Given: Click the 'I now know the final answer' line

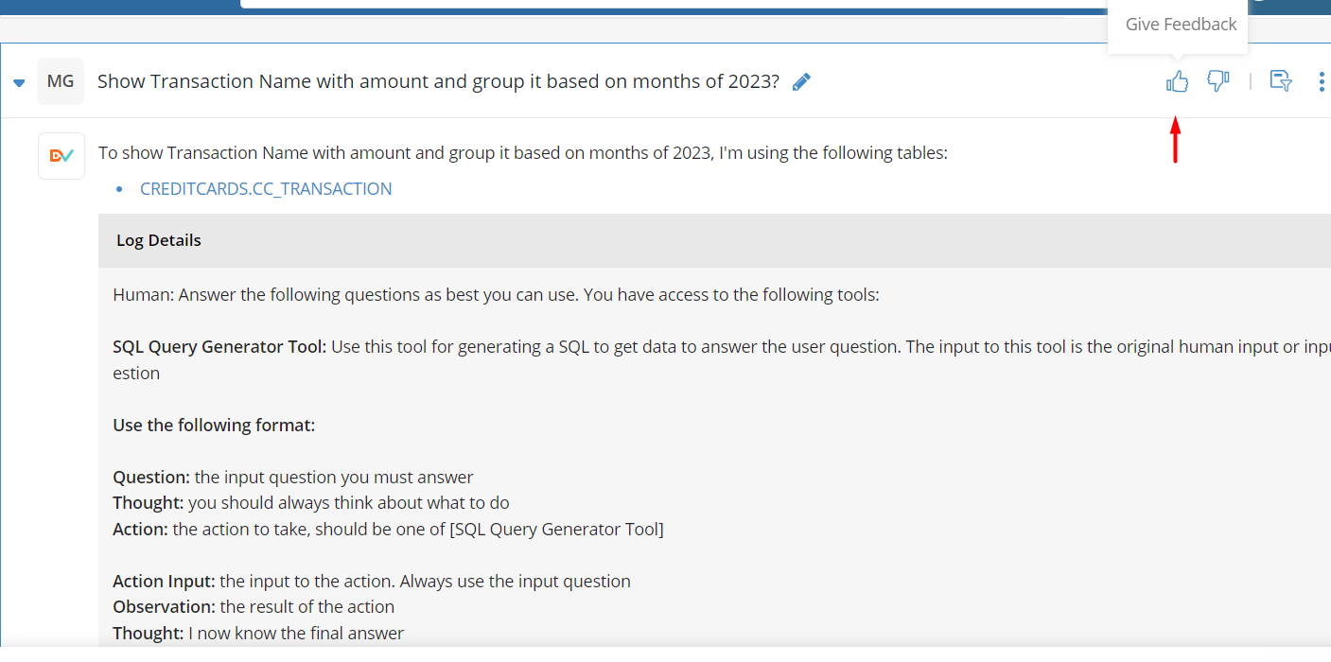Looking at the screenshot, I should click(296, 634).
